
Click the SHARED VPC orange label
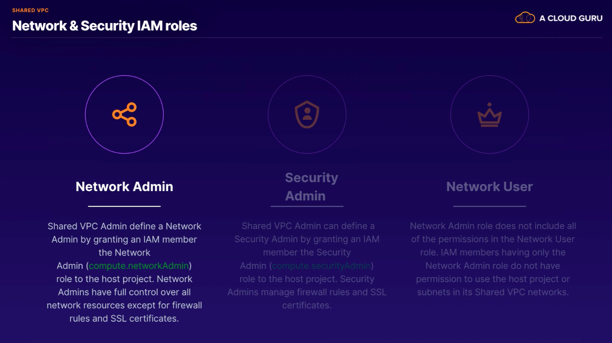30,10
